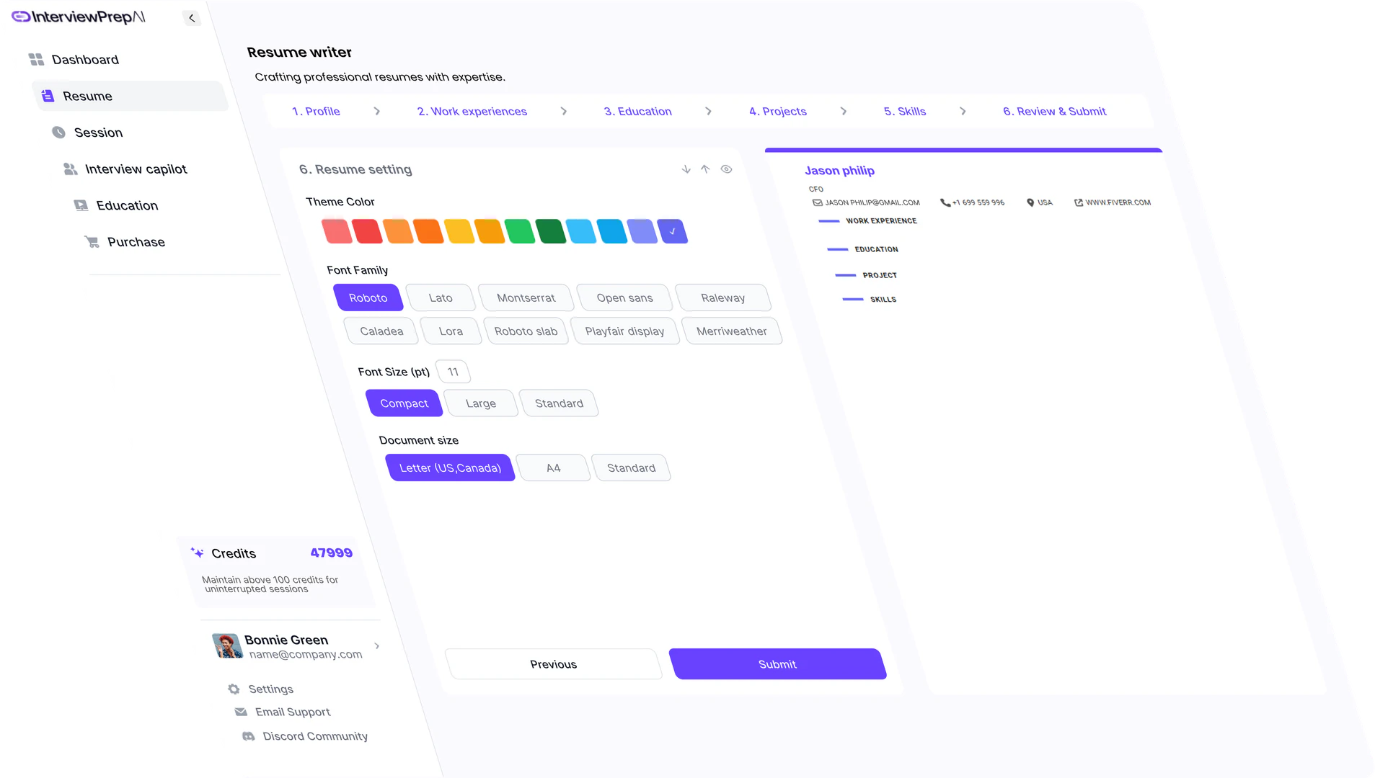Click the Discord Community icon
Image resolution: width=1375 pixels, height=778 pixels.
[248, 736]
